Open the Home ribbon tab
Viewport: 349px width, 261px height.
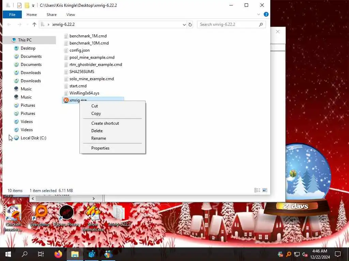32,15
